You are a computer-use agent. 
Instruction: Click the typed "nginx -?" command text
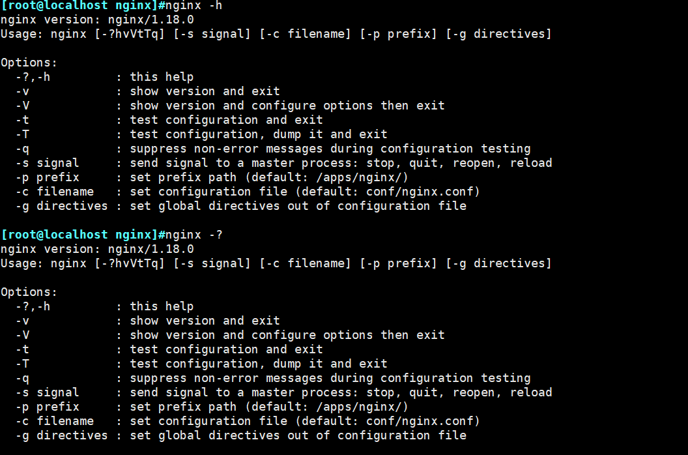(194, 235)
